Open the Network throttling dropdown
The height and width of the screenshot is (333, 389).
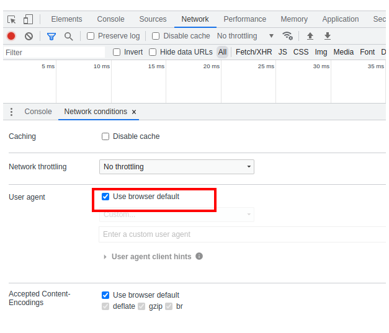(x=177, y=167)
